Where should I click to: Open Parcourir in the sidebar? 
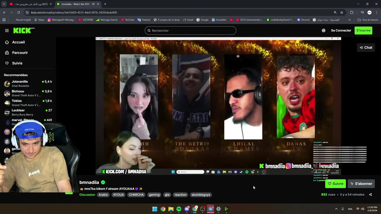click(x=20, y=53)
